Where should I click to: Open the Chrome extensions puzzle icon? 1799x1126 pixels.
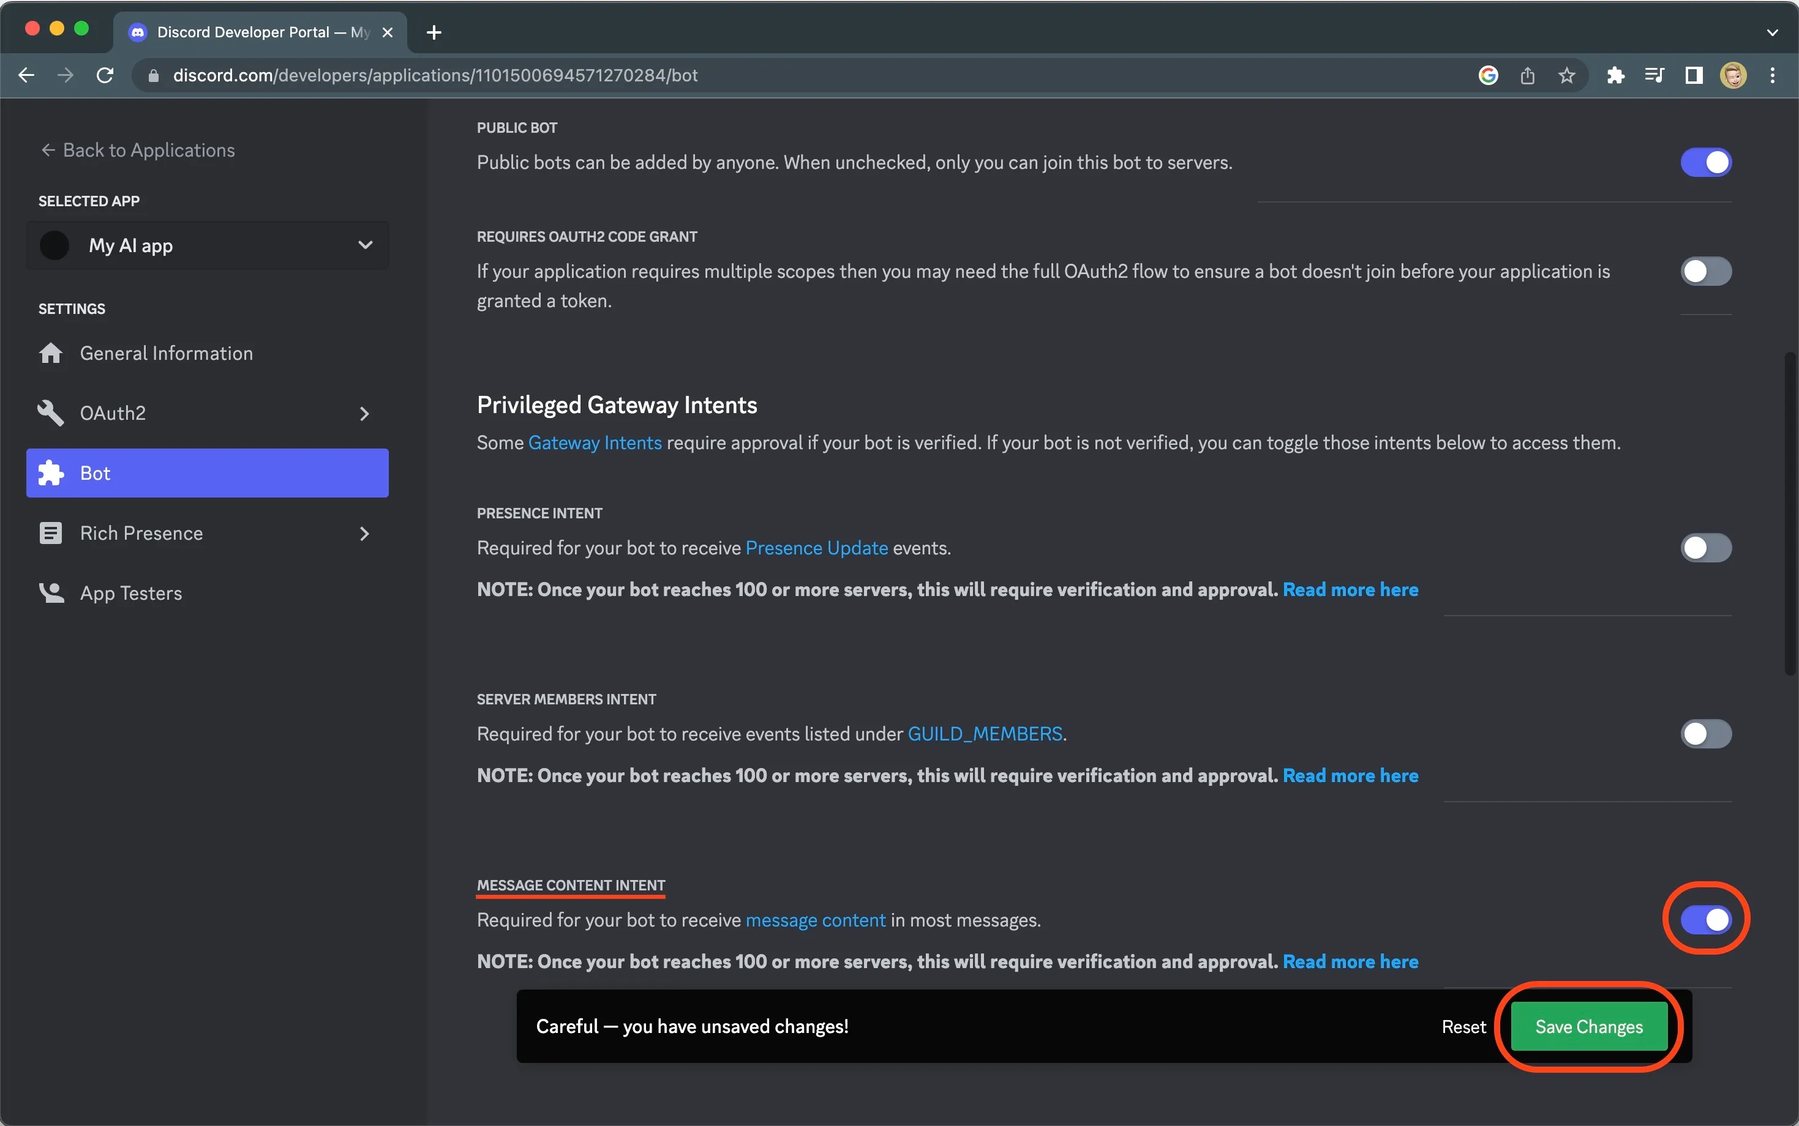pyautogui.click(x=1615, y=75)
